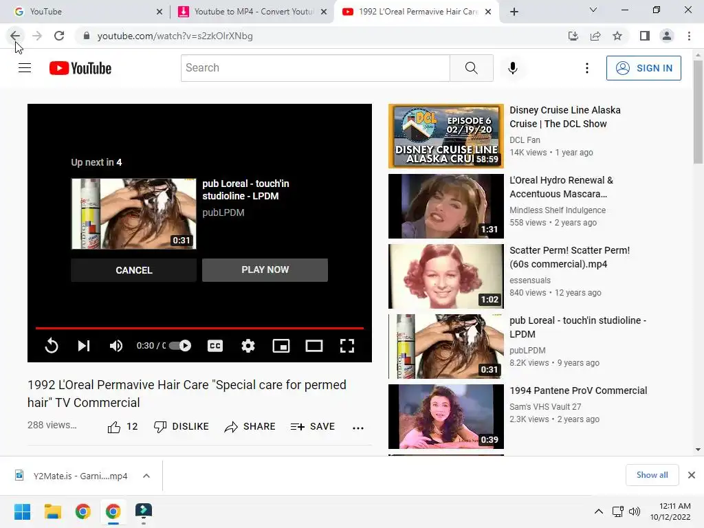Save the video to a playlist
Viewport: 704px width, 528px height.
pyautogui.click(x=313, y=426)
